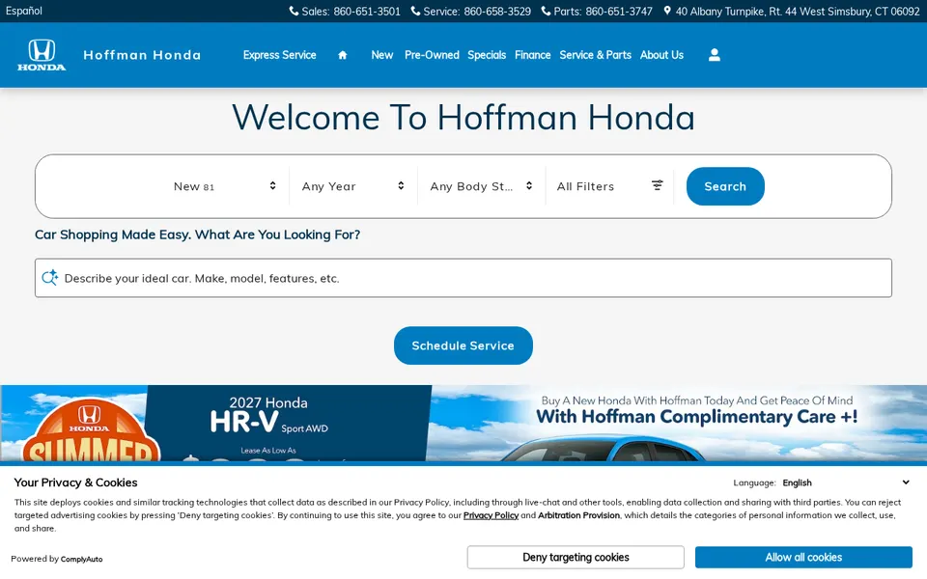This screenshot has height=579, width=927.
Task: Click 'Car Shopping Made Easy' heading text
Action: pos(197,234)
